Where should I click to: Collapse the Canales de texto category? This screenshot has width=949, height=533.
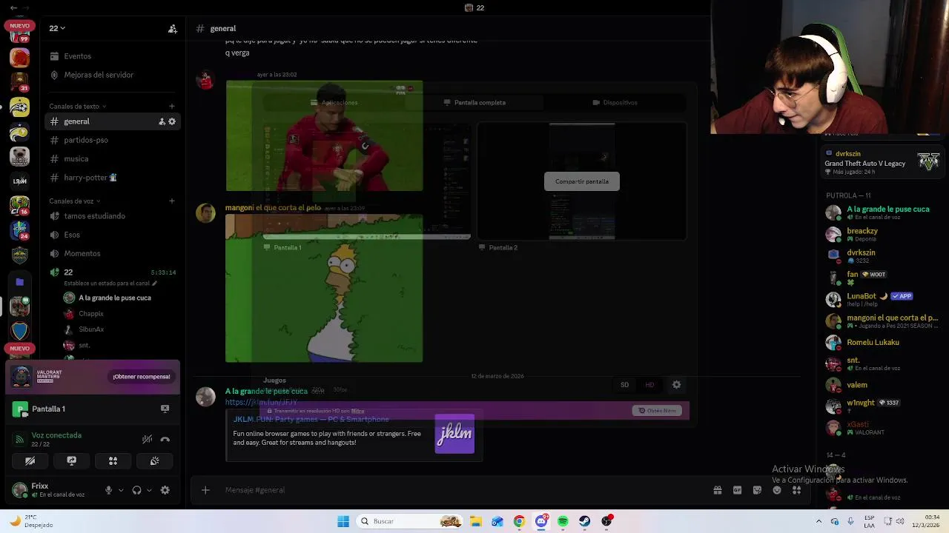(x=77, y=107)
